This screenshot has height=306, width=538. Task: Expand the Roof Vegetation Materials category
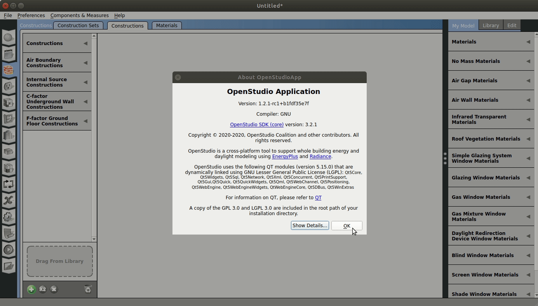point(528,139)
